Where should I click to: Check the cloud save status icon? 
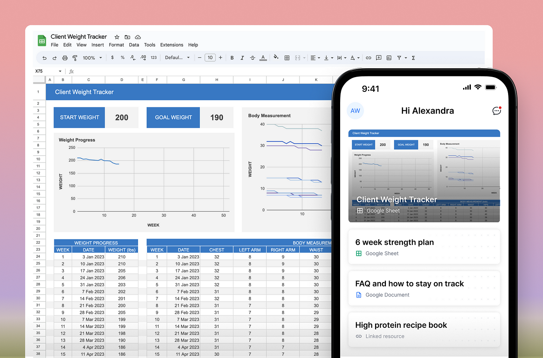pos(138,37)
